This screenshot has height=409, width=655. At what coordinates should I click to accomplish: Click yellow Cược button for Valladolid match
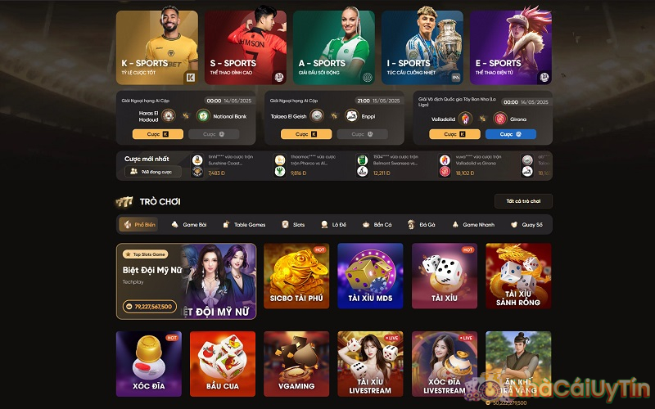click(x=454, y=134)
